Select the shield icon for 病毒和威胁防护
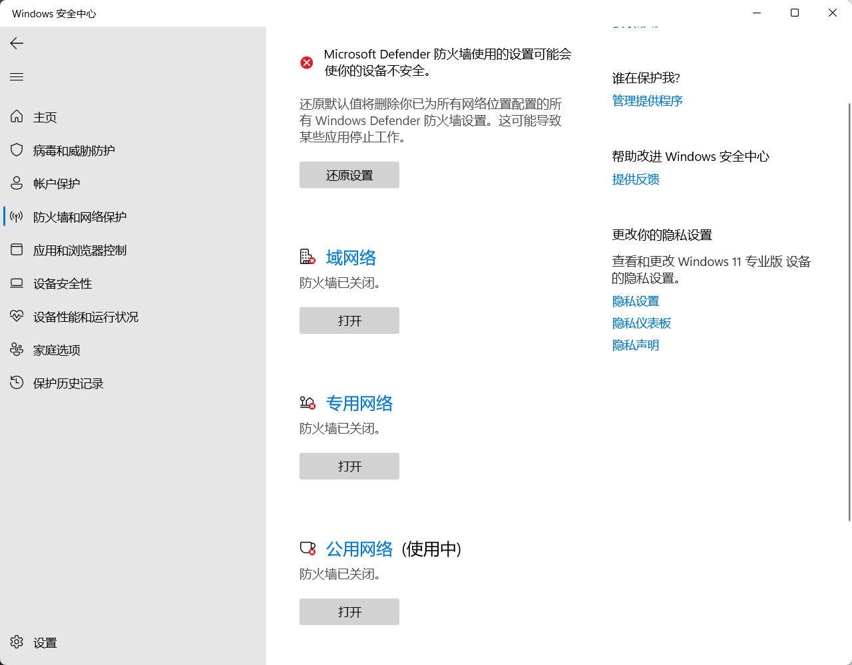This screenshot has height=665, width=852. pos(17,150)
